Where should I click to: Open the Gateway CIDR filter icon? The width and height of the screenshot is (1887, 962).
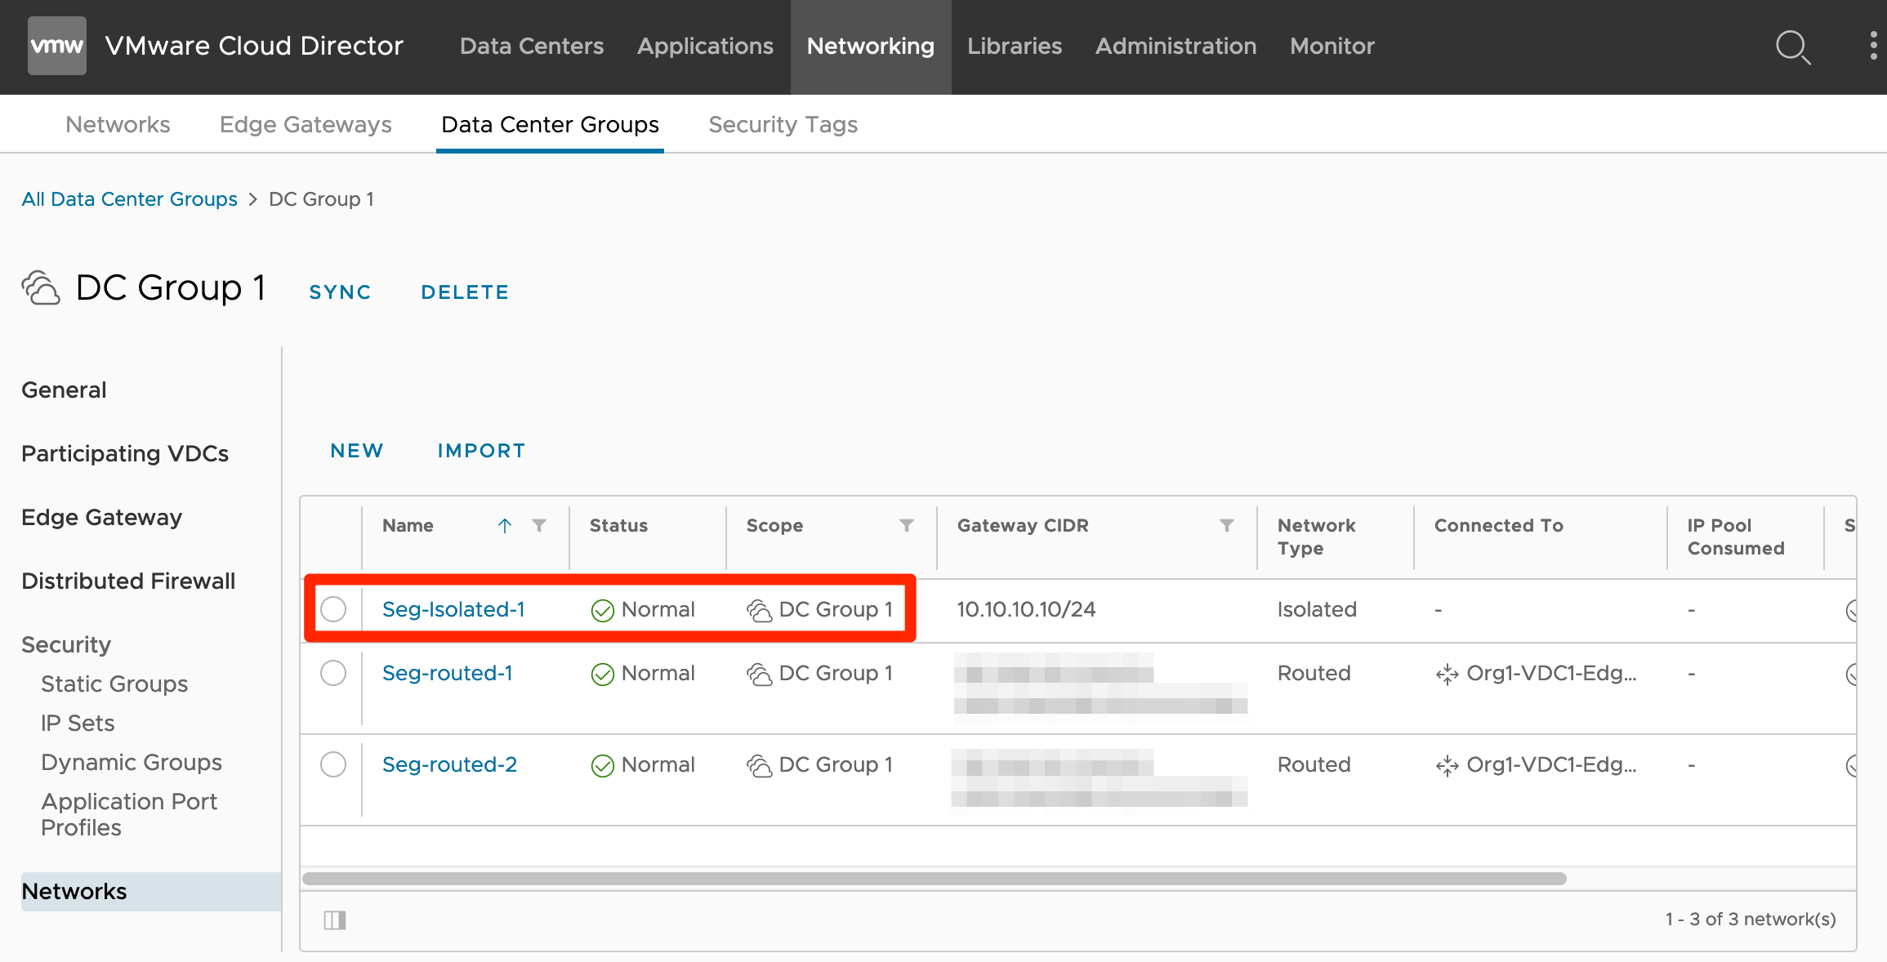click(1226, 526)
